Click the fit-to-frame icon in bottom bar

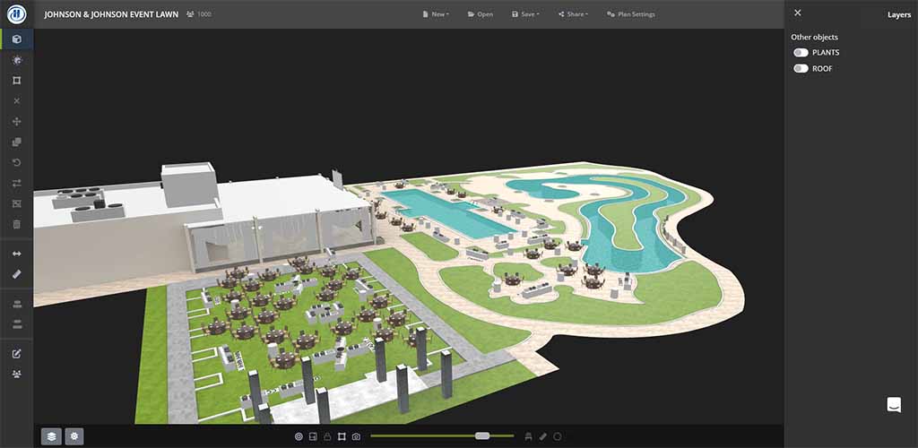(342, 436)
